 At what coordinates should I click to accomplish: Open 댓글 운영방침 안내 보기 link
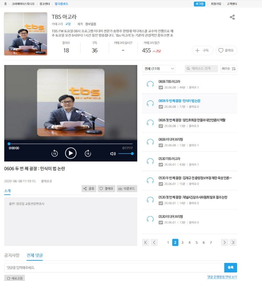click(222, 277)
